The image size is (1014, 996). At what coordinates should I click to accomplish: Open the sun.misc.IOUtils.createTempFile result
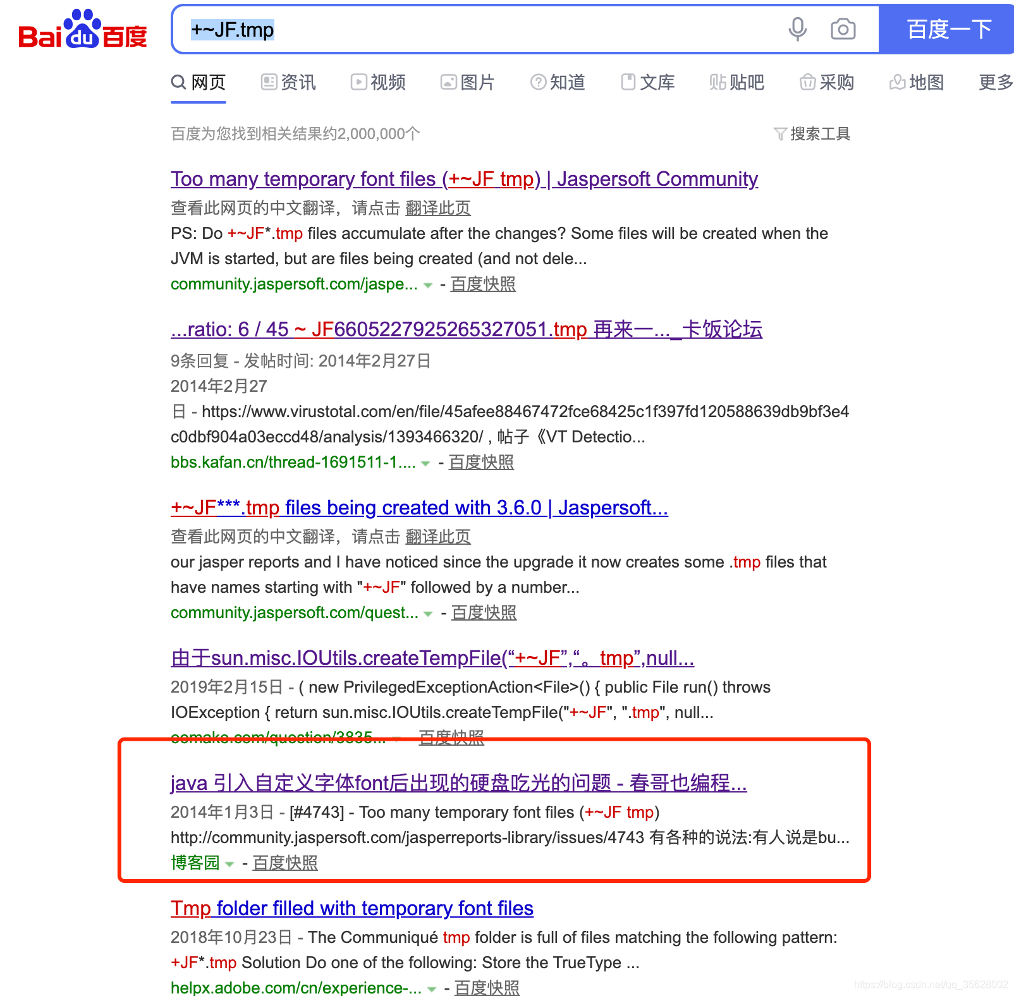[432, 659]
